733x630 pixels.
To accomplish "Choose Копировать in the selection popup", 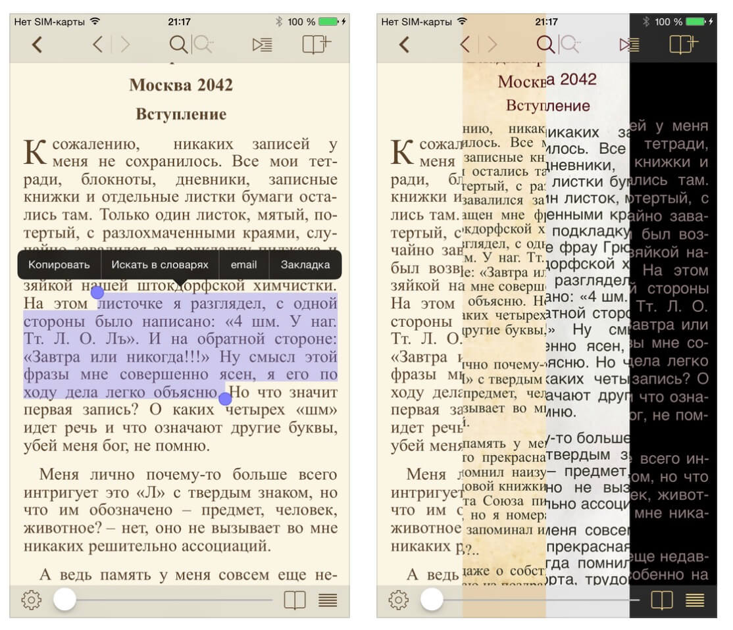I will (59, 265).
